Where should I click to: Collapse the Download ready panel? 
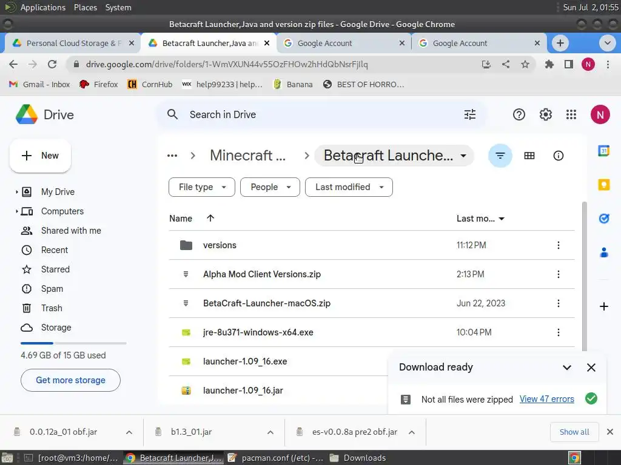567,368
